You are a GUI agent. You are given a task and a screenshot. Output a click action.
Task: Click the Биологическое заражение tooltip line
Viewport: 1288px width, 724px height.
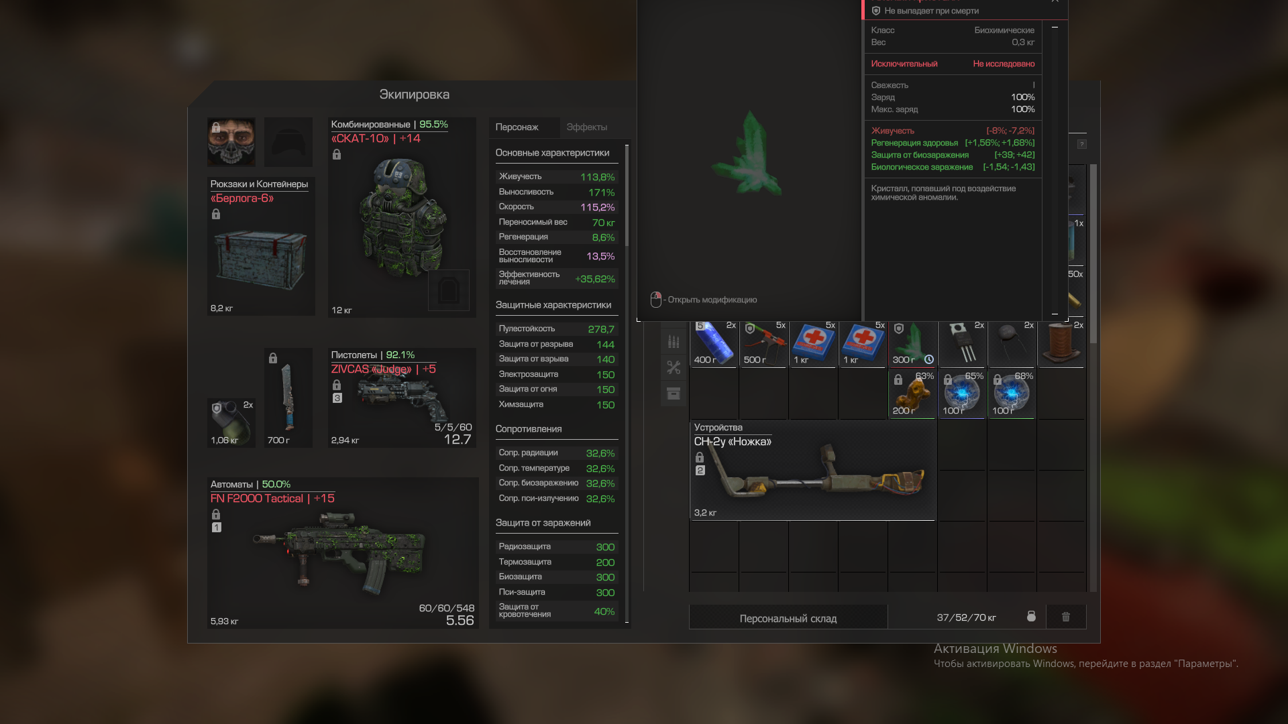pos(953,167)
